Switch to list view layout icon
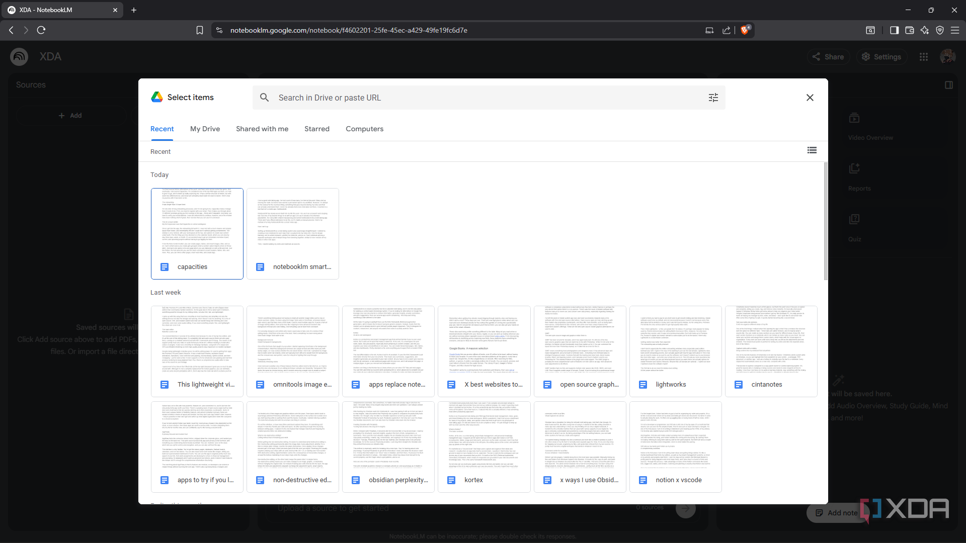Screen dimensions: 966x543 tap(812, 150)
